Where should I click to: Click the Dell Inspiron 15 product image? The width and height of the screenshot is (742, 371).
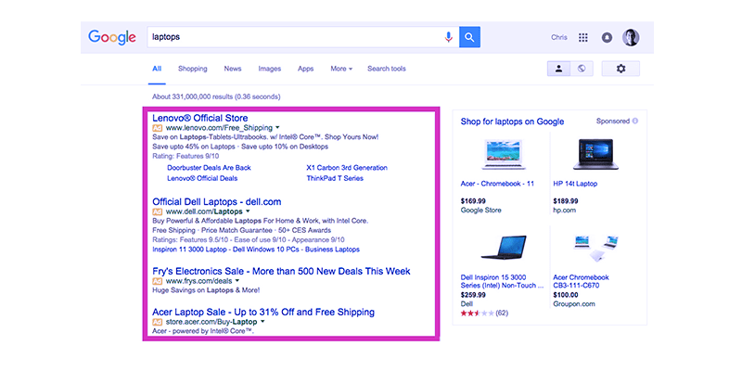pyautogui.click(x=504, y=247)
